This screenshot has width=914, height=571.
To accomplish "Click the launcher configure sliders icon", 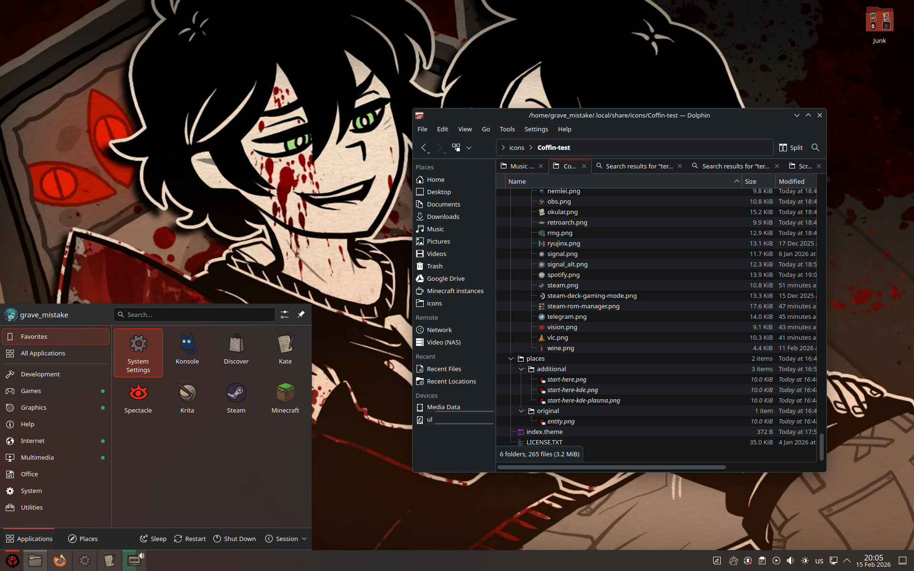I will coord(285,315).
